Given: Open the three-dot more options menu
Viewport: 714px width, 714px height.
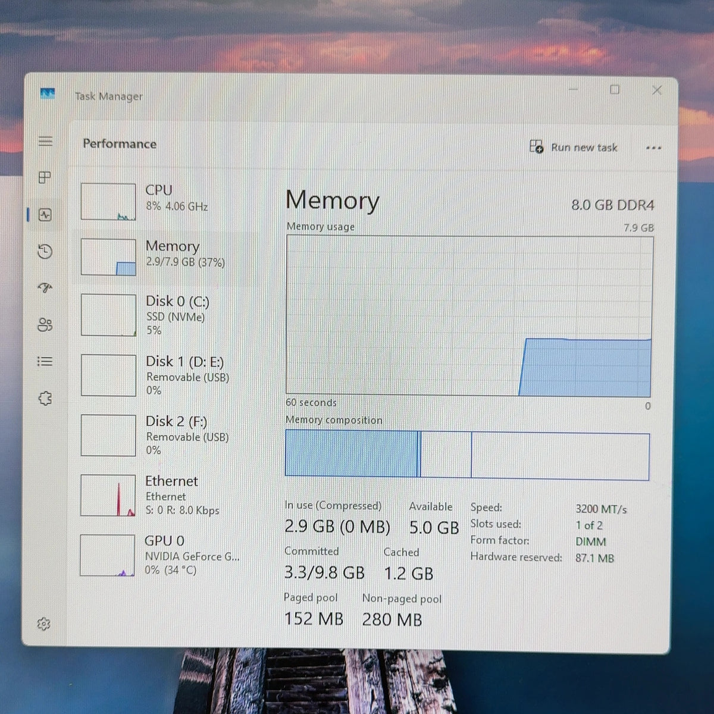Looking at the screenshot, I should coord(653,148).
